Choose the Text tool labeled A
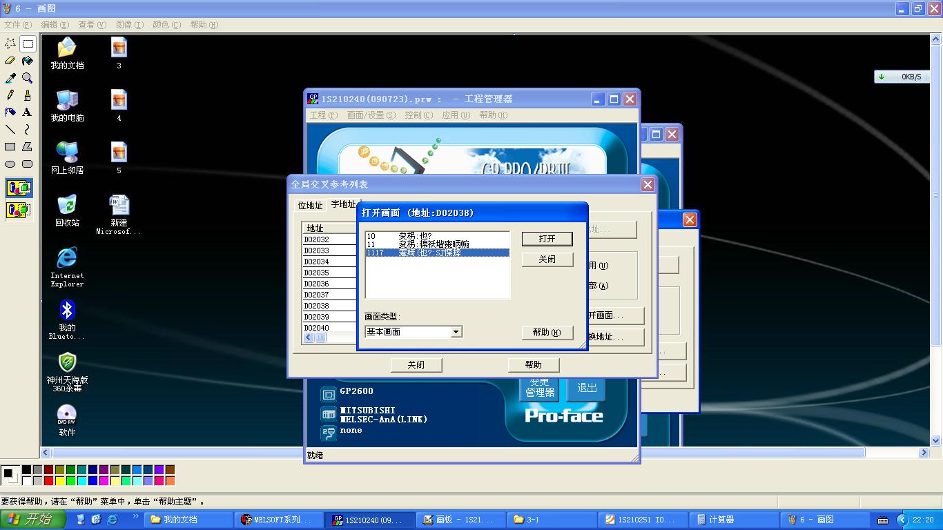Image resolution: width=943 pixels, height=530 pixels. [27, 112]
